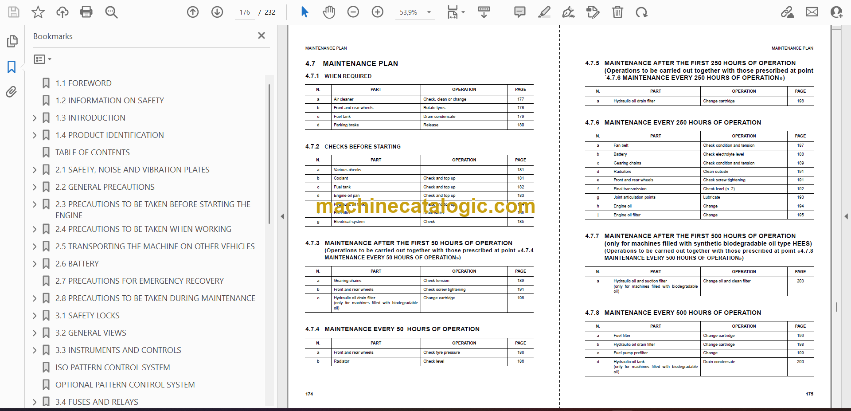Expand the 3.4 FUSES AND RELAYS bookmark

pos(35,402)
